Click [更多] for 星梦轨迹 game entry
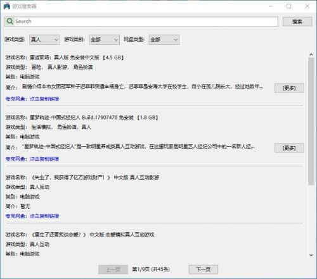This screenshot has height=279, width=317. tap(289, 148)
